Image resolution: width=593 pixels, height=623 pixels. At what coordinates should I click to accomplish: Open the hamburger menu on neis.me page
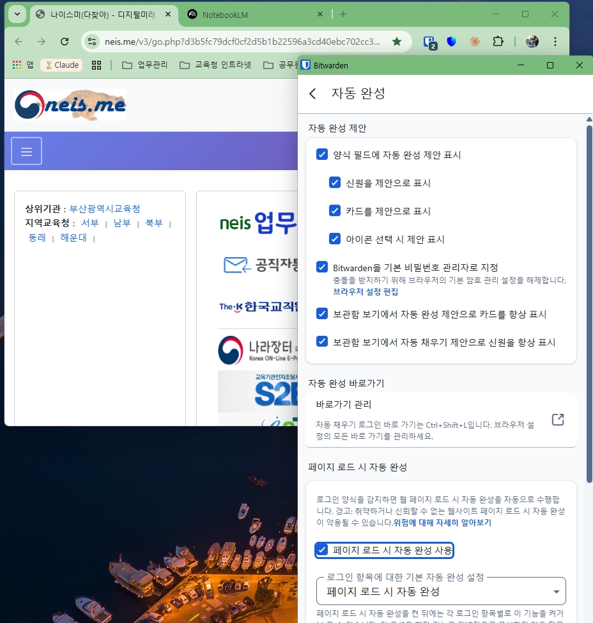[26, 151]
